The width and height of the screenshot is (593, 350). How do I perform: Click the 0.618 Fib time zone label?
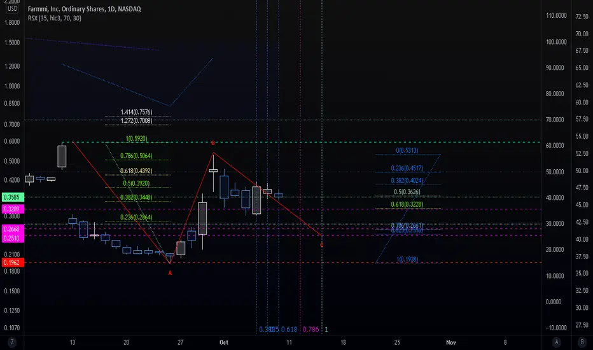(289, 329)
